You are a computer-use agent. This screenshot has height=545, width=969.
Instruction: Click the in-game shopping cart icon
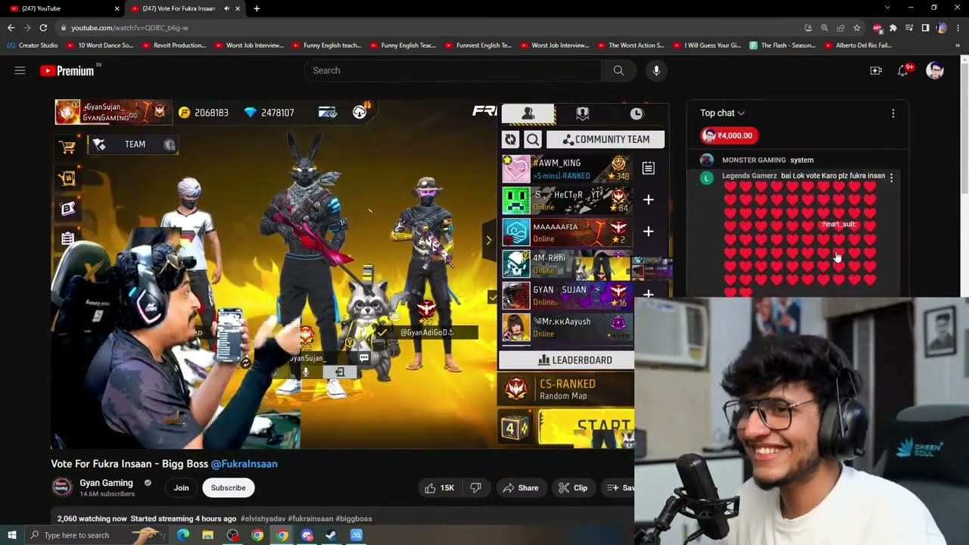(67, 148)
